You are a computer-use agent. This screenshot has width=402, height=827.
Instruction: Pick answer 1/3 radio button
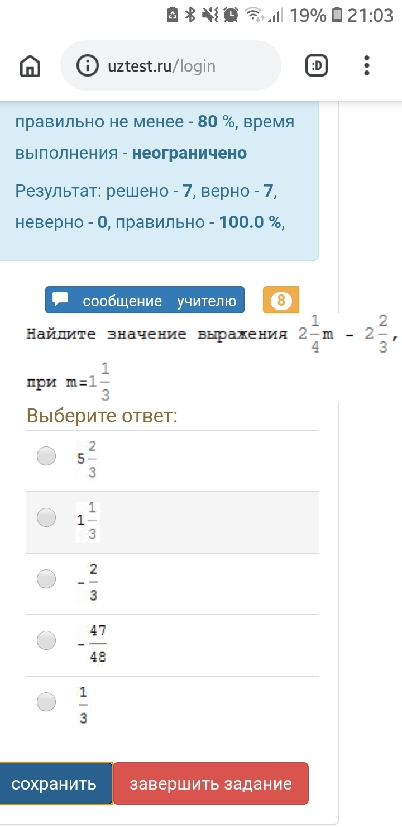point(46,701)
